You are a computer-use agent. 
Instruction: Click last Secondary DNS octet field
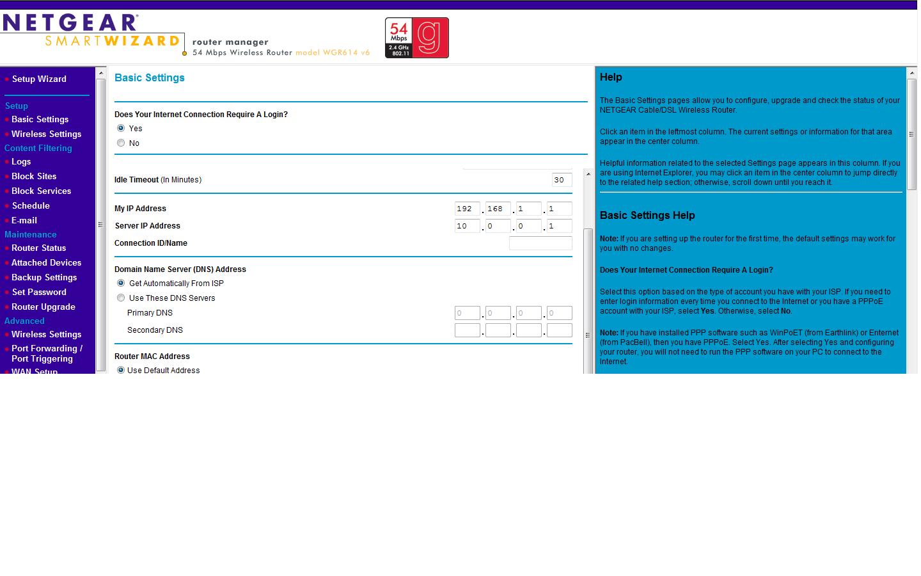pos(560,330)
